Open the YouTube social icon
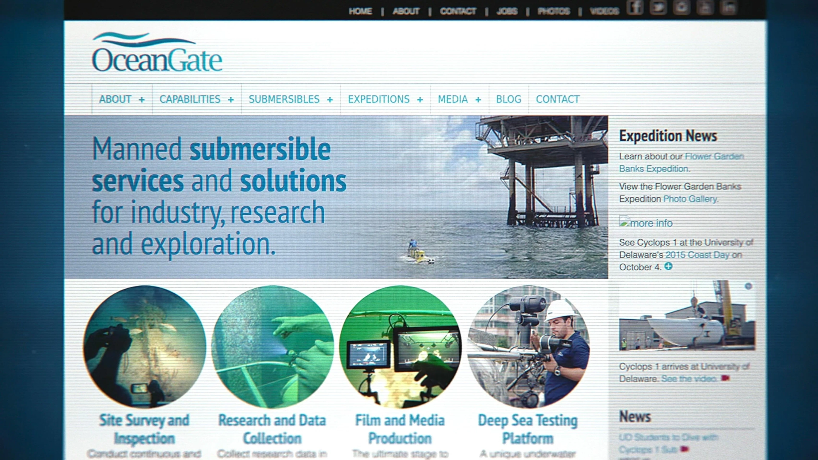 (705, 7)
